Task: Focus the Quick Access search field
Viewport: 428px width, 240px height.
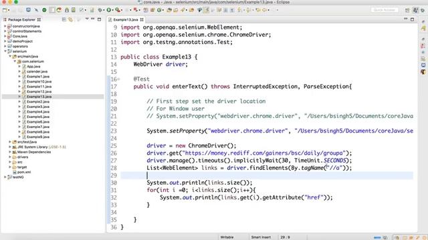Action: coord(385,10)
